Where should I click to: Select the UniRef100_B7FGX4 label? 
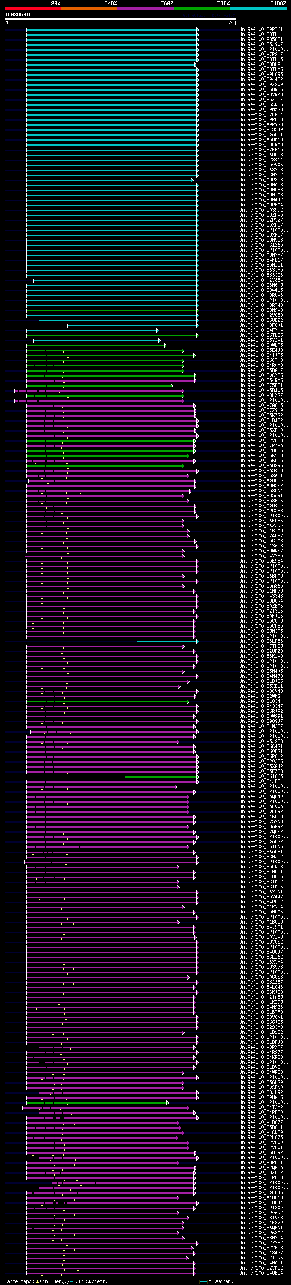[x=261, y=115]
